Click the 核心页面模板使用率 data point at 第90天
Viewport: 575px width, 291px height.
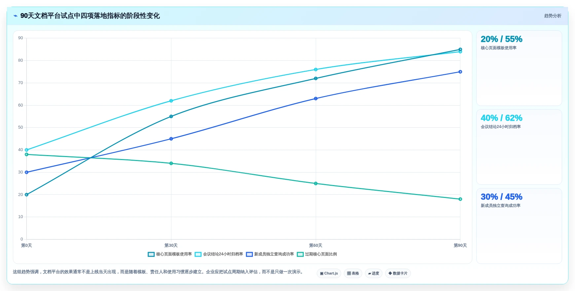460,49
